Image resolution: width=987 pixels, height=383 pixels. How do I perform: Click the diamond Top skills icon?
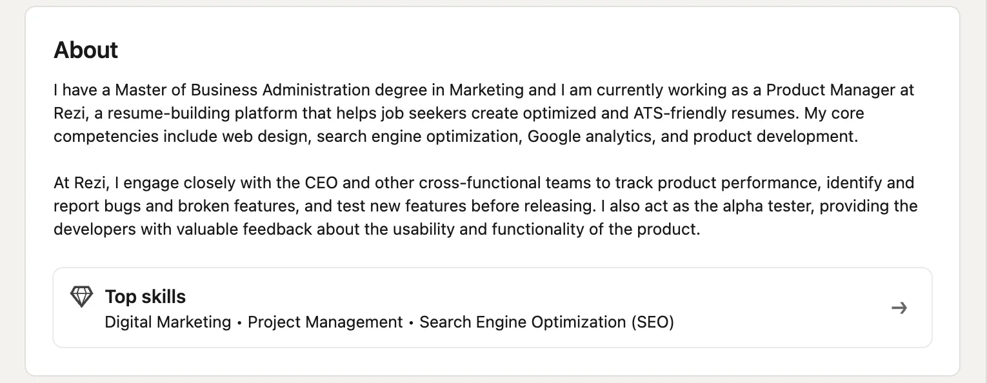pyautogui.click(x=81, y=297)
